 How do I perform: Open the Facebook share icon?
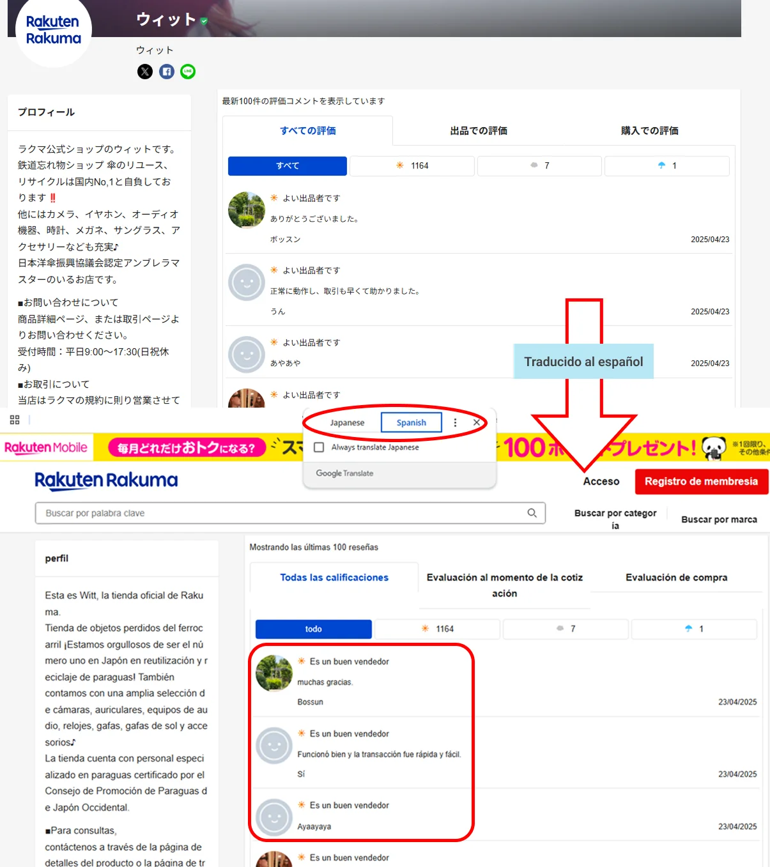pyautogui.click(x=167, y=72)
